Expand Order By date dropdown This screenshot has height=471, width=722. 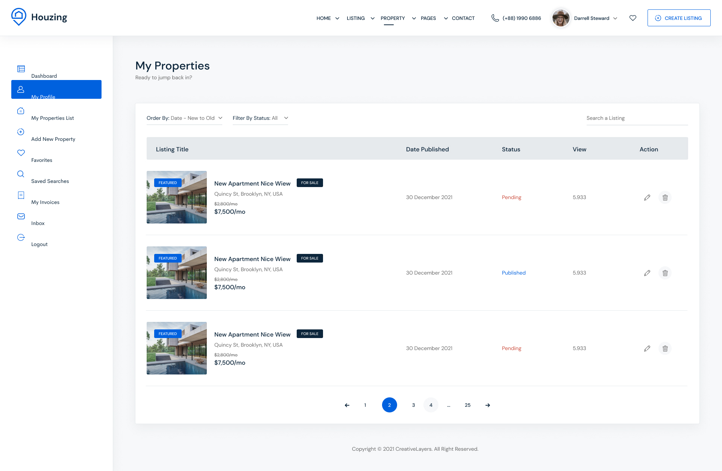click(184, 118)
